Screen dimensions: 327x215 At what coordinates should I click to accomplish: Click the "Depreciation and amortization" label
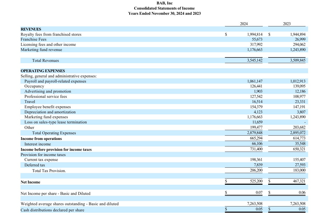[50, 112]
